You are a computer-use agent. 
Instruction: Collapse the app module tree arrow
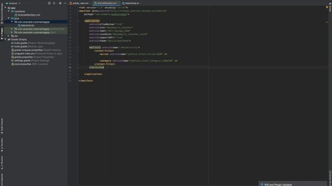point(6,8)
